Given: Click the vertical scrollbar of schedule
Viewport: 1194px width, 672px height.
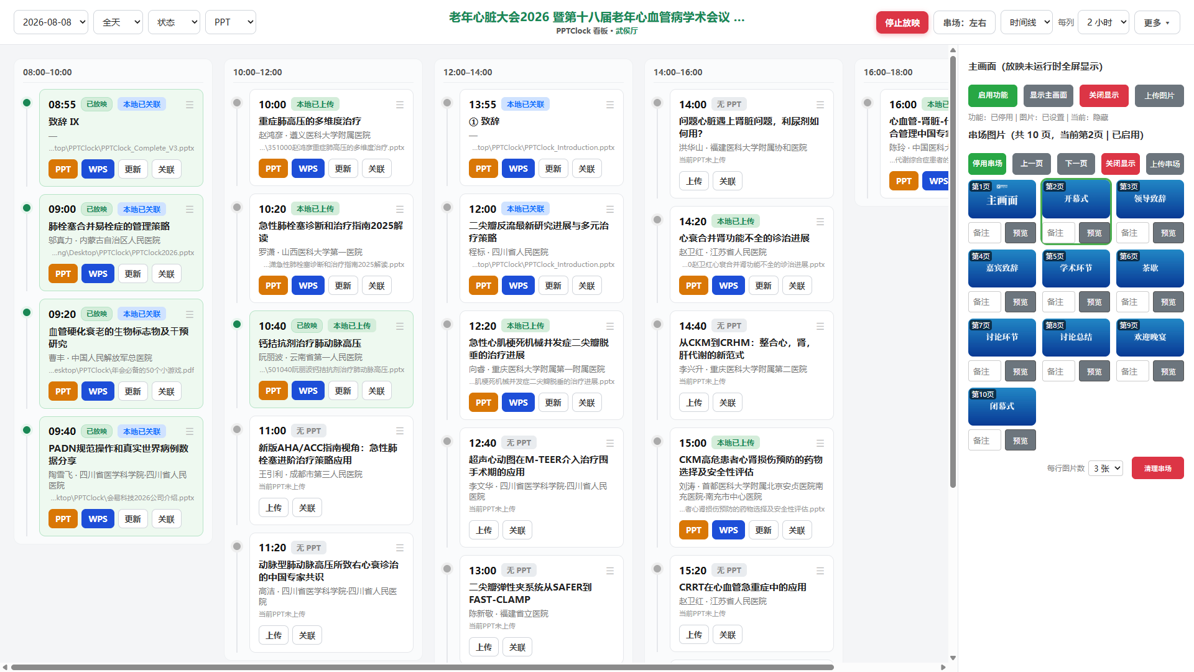Looking at the screenshot, I should [x=953, y=271].
